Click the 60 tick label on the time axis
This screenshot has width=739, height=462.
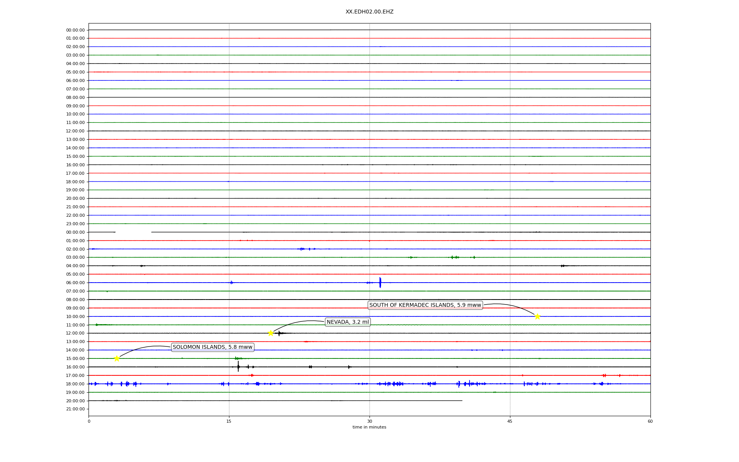click(x=650, y=421)
